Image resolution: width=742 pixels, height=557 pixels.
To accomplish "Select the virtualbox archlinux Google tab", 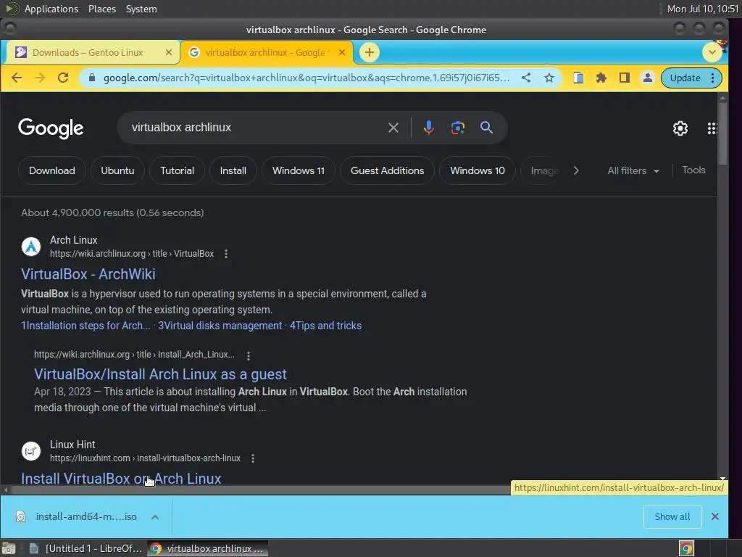I will (x=265, y=52).
